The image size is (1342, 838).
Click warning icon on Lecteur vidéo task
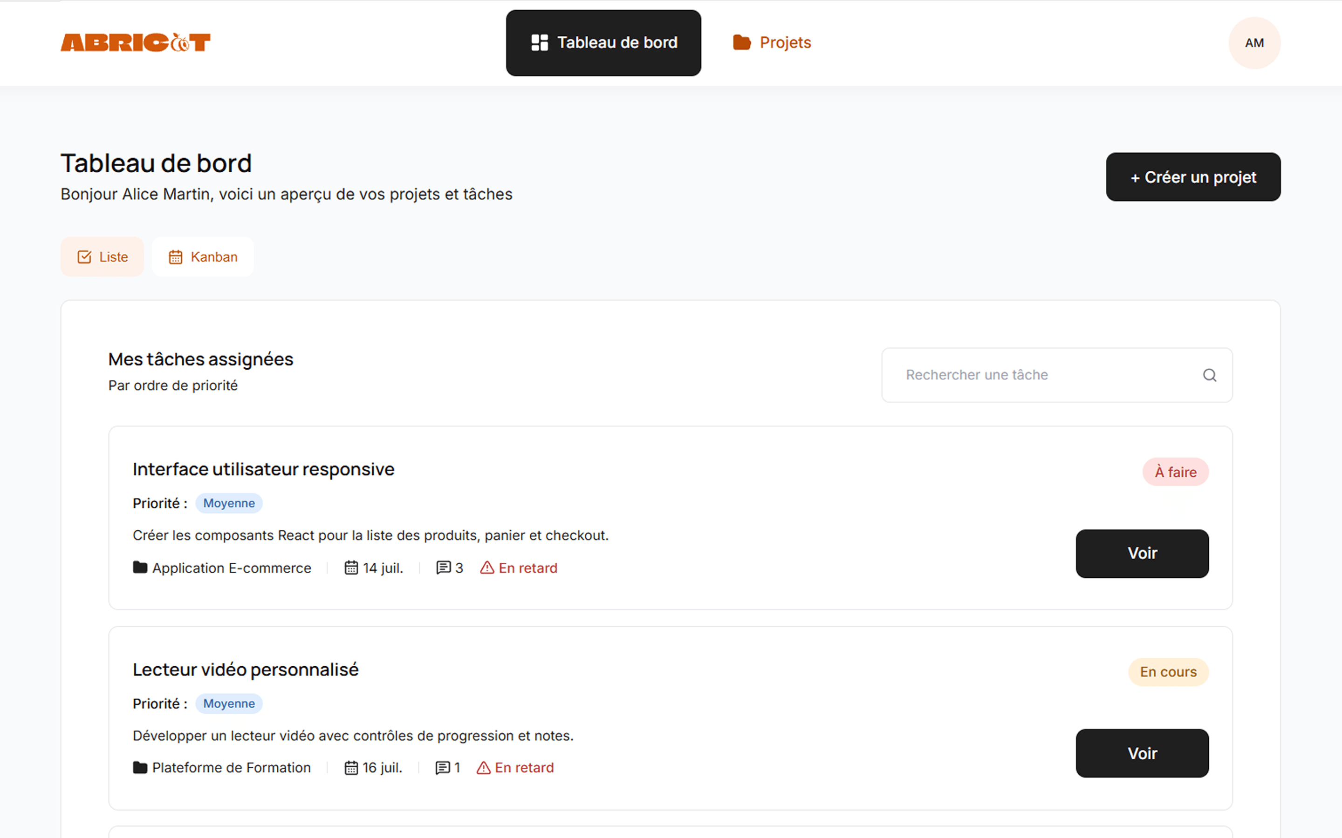point(484,768)
